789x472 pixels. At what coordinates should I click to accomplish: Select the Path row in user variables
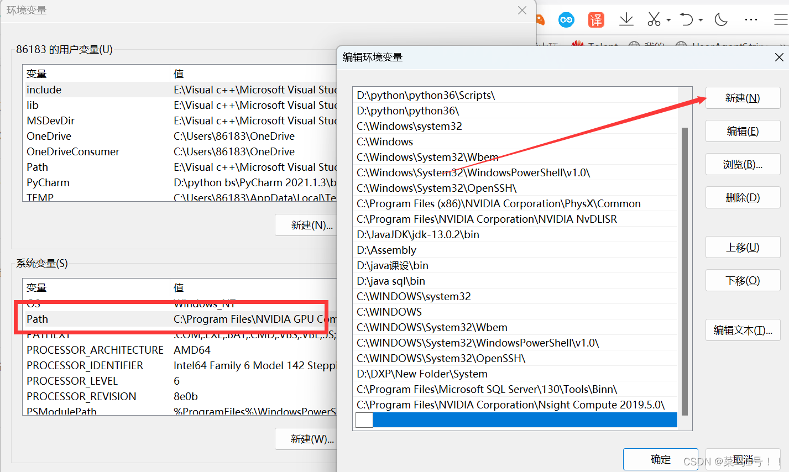[180, 167]
